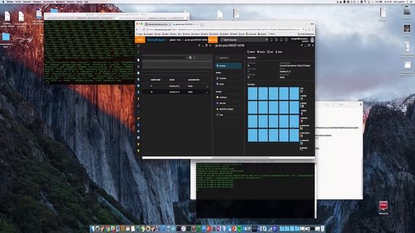Screen dimensions: 415x233
Task: Click Add job in the pool blade toolbar
Action: tap(261, 52)
